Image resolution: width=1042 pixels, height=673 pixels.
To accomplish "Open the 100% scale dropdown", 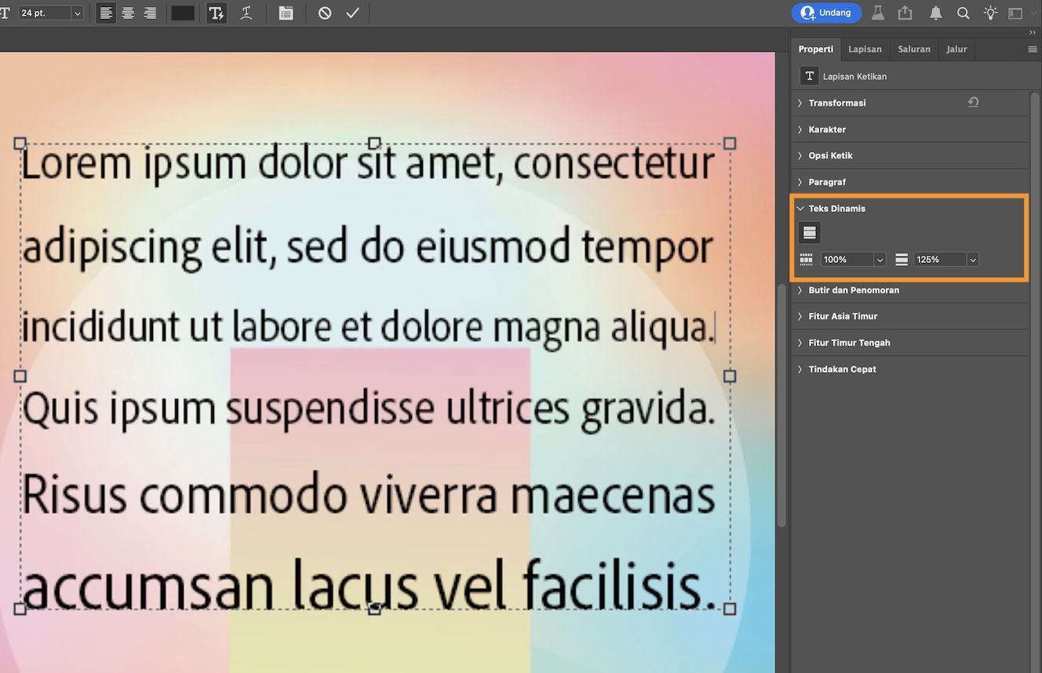I will (880, 260).
